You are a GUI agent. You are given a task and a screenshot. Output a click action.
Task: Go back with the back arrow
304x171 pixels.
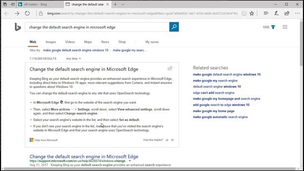click(7, 13)
